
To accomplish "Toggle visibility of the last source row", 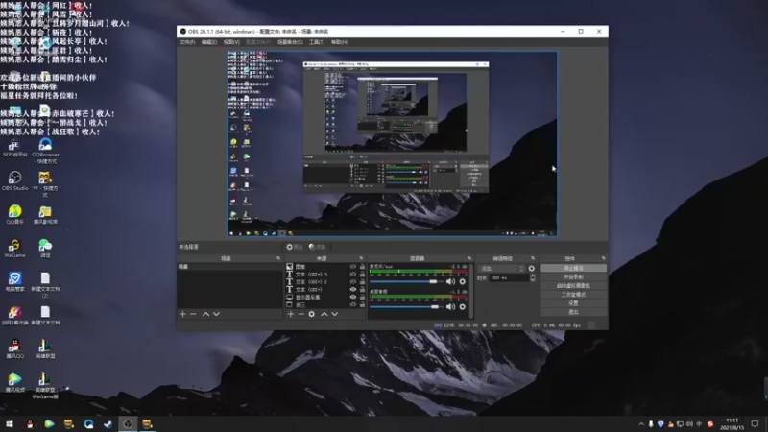I will 352,304.
